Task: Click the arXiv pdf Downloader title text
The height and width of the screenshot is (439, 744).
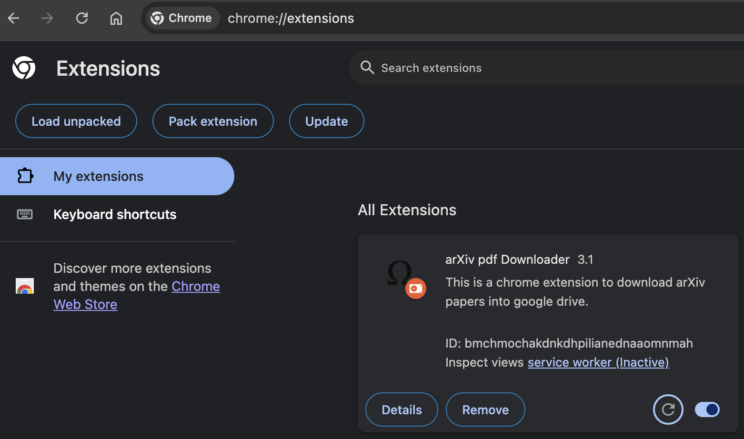Action: (x=507, y=259)
